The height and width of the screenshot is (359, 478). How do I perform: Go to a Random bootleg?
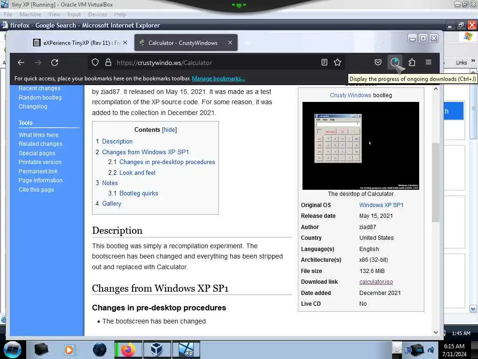pos(40,97)
